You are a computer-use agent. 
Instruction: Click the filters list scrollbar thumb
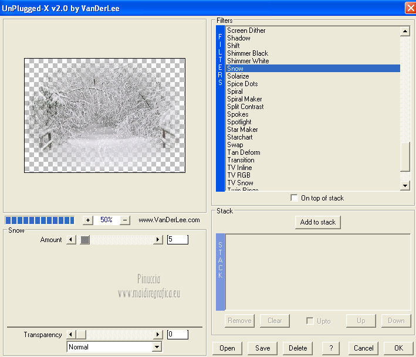click(405, 157)
